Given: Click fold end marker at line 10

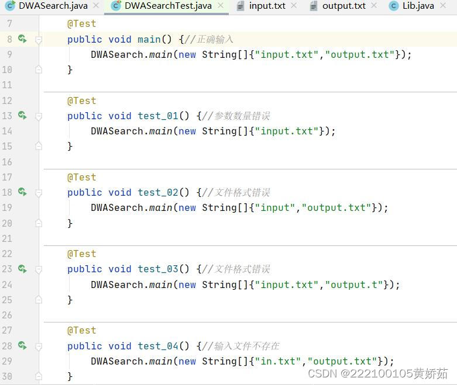Looking at the screenshot, I should 39,70.
